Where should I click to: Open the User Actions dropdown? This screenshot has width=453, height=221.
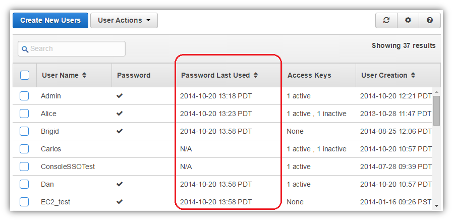coord(124,21)
